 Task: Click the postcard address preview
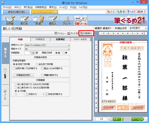tap(123, 76)
